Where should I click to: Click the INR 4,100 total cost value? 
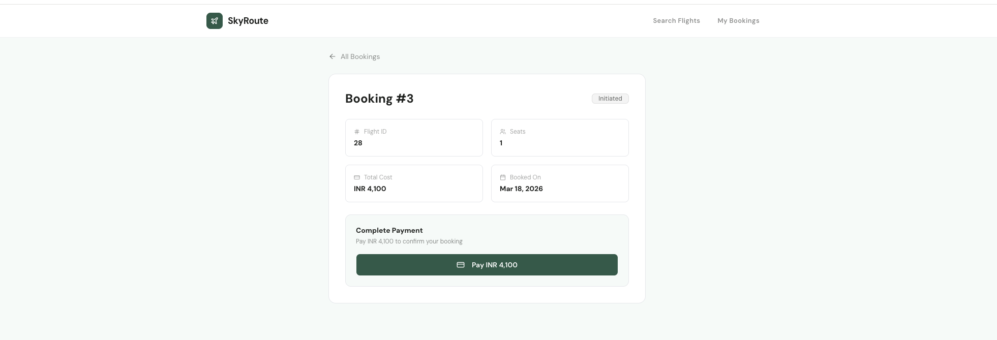tap(370, 189)
